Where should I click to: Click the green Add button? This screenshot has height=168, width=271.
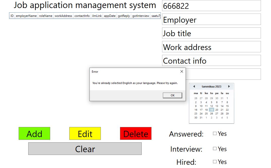[x=34, y=134]
